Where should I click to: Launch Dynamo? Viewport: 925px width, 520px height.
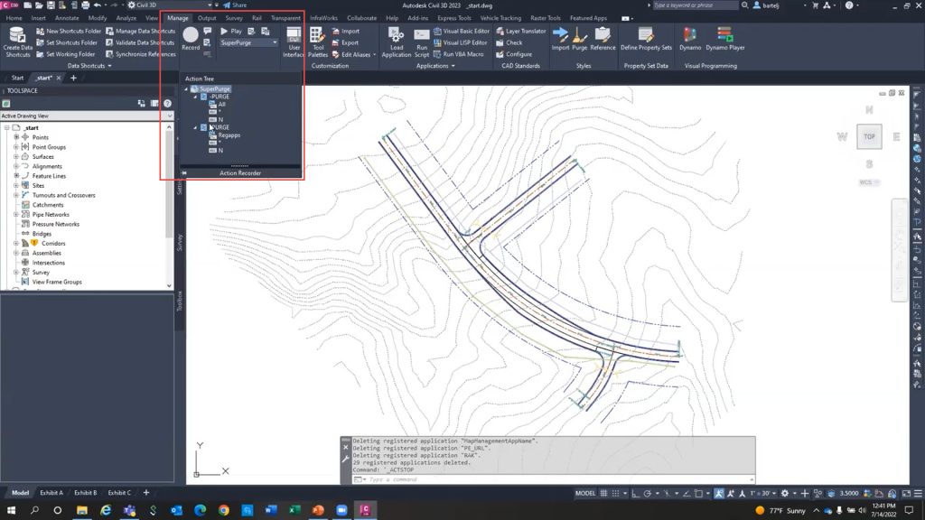[x=689, y=39]
